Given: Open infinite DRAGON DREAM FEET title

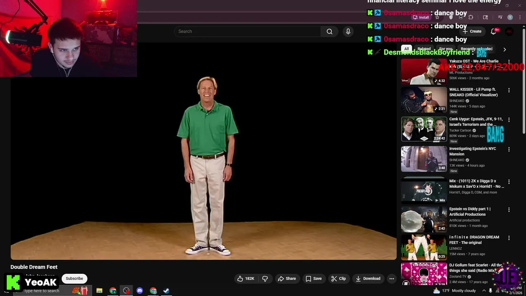Looking at the screenshot, I should (474, 240).
